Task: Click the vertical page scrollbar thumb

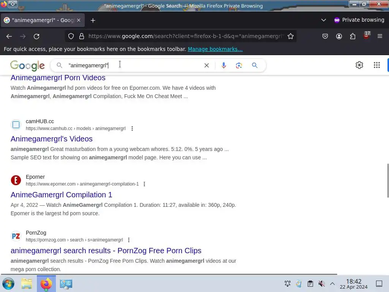Action: 388,181
